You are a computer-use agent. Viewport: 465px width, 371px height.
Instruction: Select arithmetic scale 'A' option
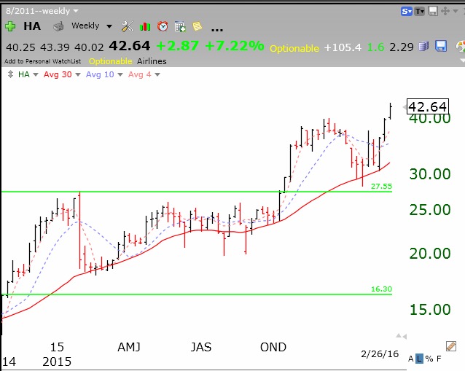pos(411,359)
